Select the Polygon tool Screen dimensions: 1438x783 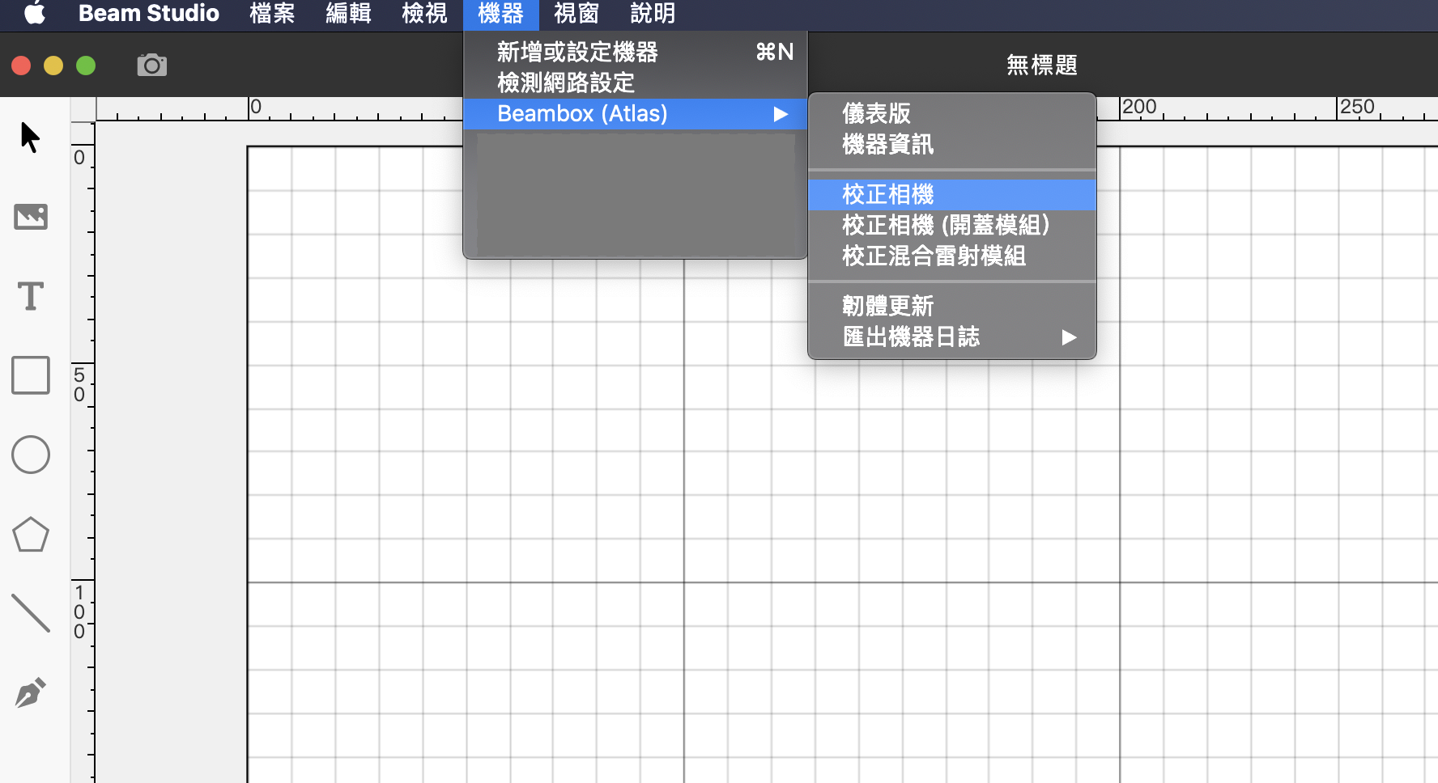[31, 534]
